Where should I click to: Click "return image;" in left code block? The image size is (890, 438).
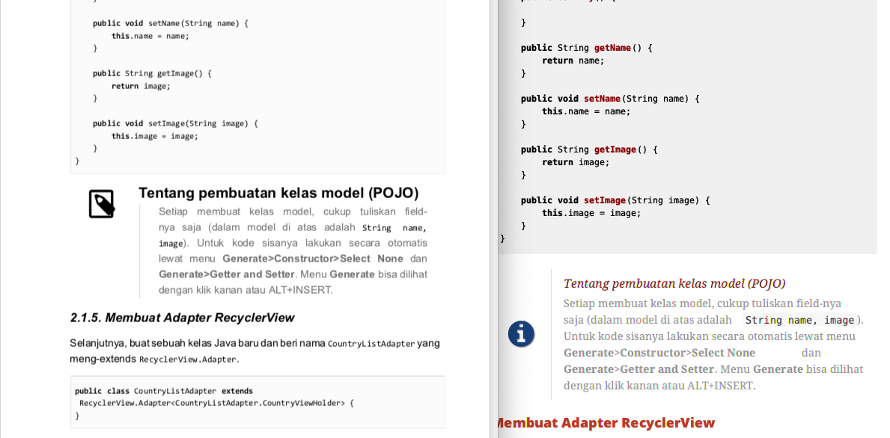141,86
